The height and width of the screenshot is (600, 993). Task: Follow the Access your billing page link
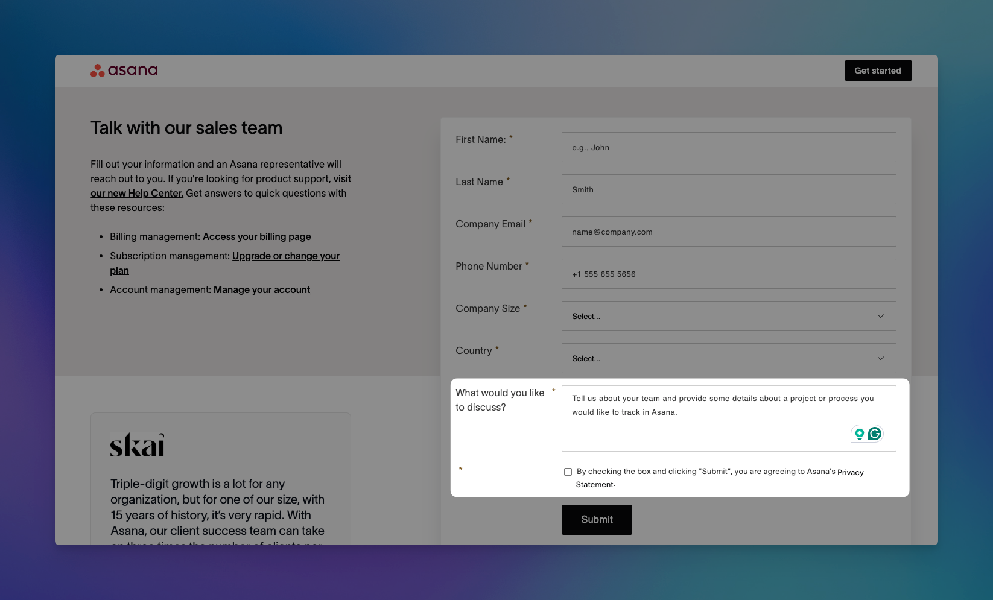pyautogui.click(x=256, y=237)
